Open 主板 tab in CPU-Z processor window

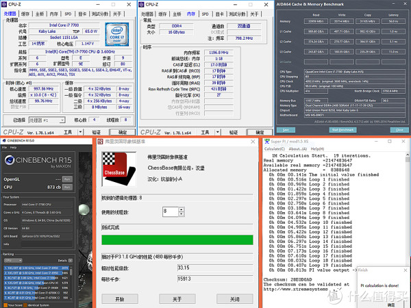pyautogui.click(x=40, y=14)
